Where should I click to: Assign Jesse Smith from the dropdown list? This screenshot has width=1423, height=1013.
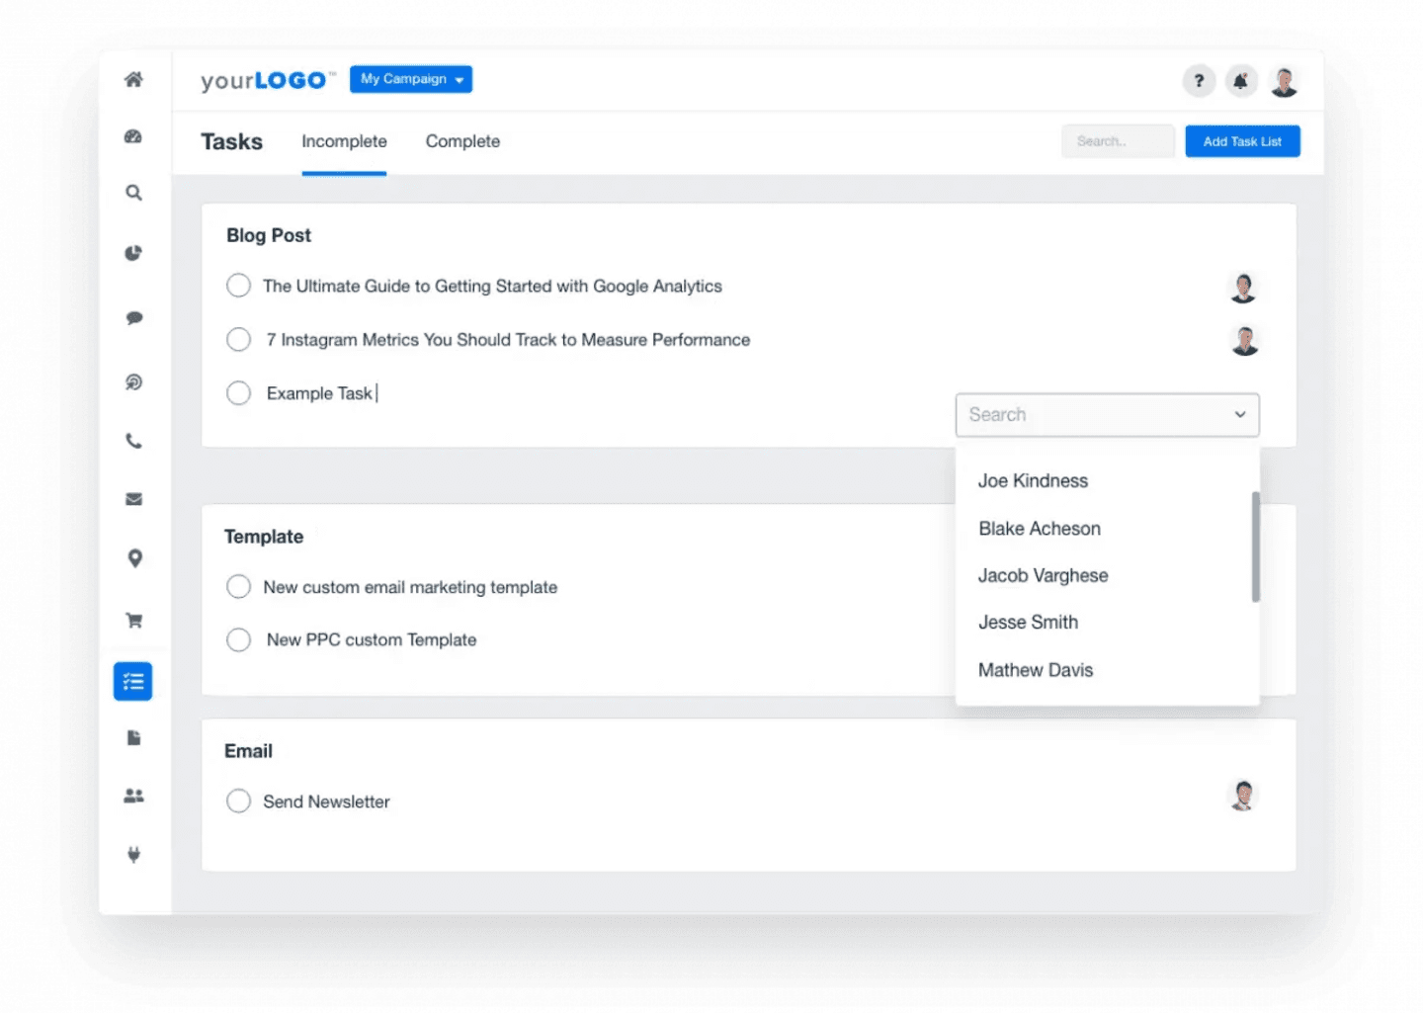coord(1028,622)
